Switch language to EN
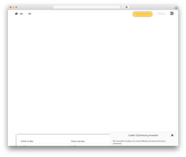Viewport: 186px width, 157px height. 30,14
